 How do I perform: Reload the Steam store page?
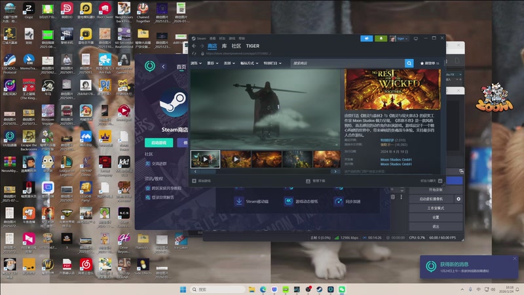pyautogui.click(x=194, y=54)
